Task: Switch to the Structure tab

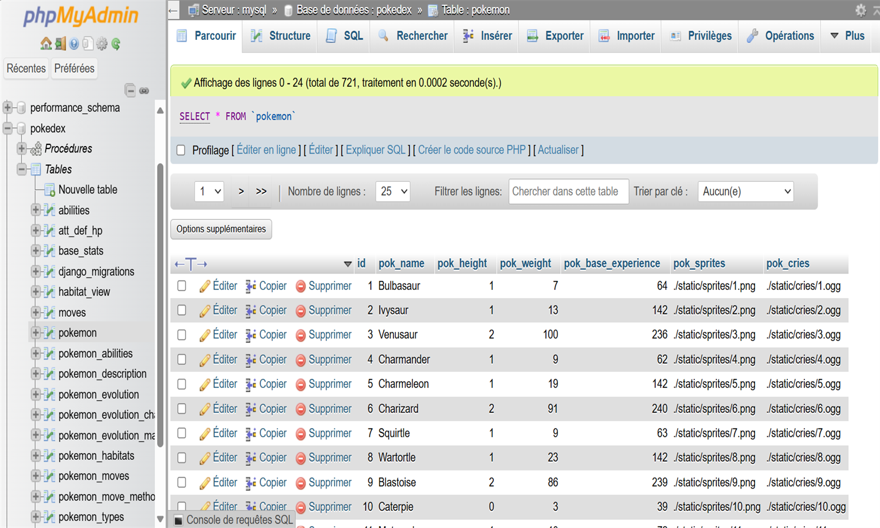Action: tap(280, 36)
